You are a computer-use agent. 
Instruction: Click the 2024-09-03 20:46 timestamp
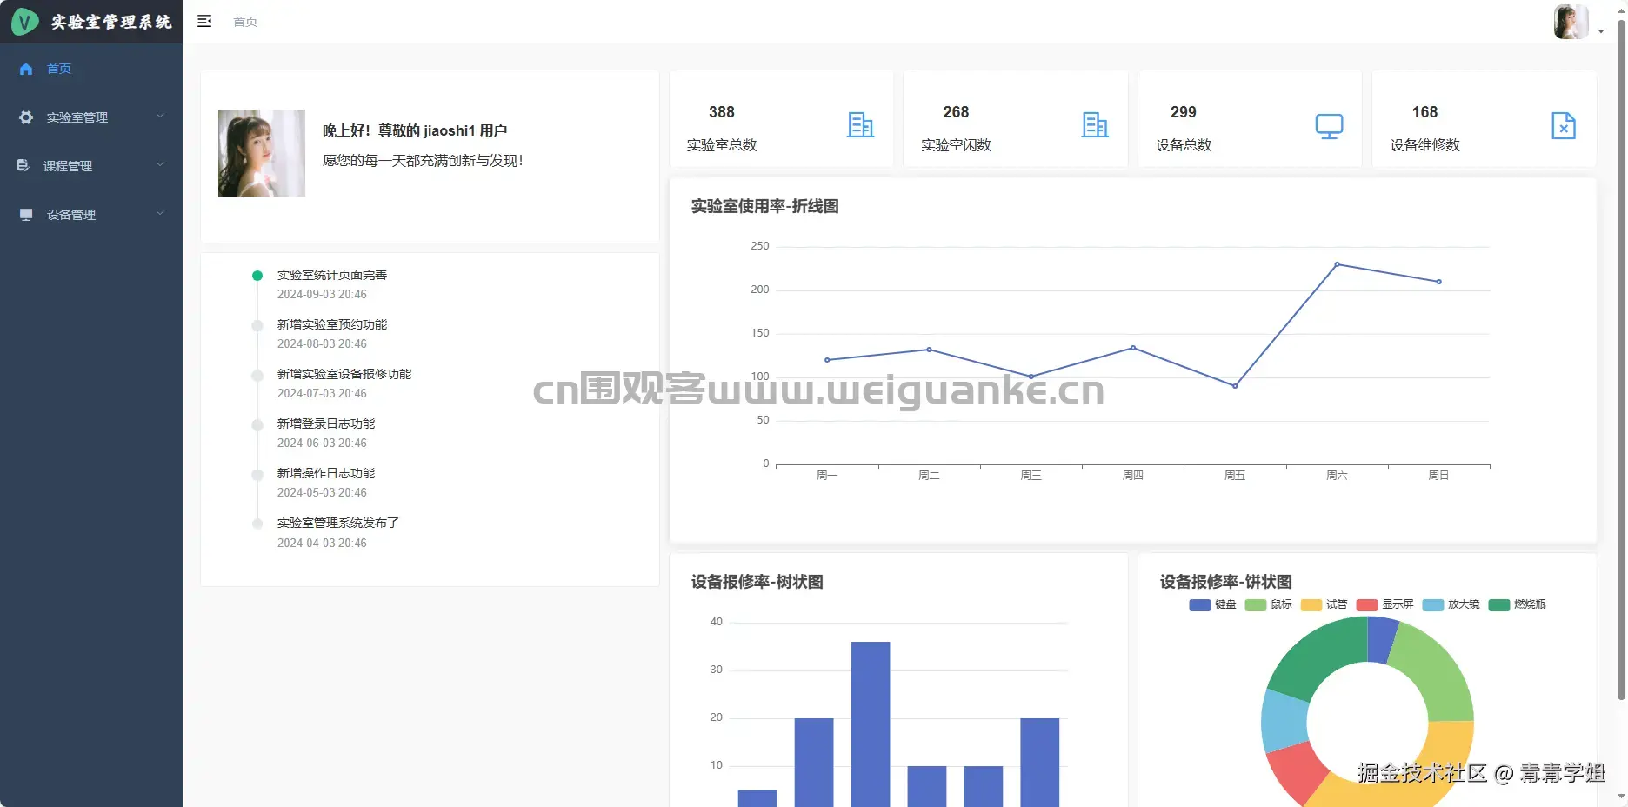coord(322,294)
